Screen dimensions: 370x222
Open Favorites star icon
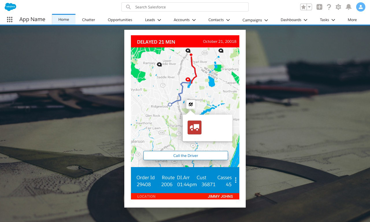pyautogui.click(x=303, y=7)
